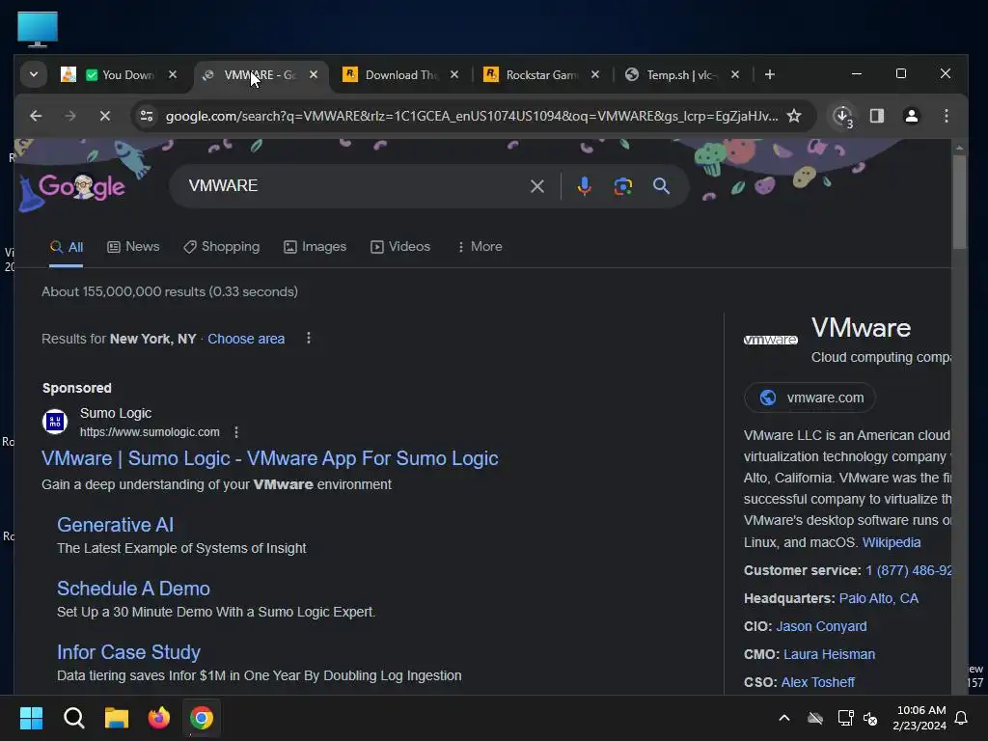Start voice search with microphone icon

(584, 186)
